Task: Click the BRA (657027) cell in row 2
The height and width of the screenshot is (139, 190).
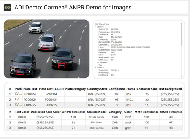Action: (97, 100)
